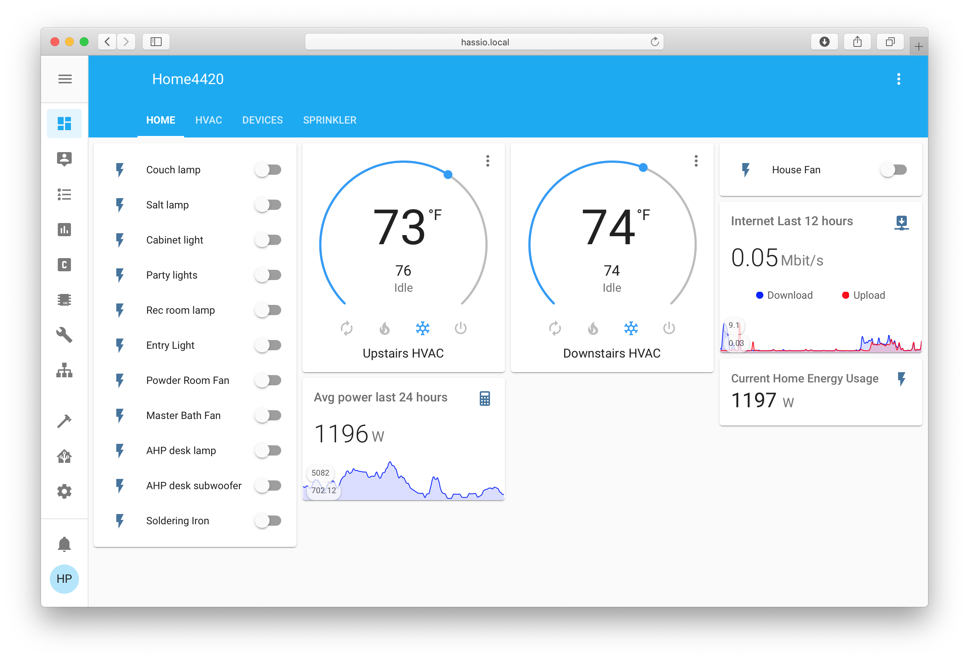Set Downstairs HVAC to heat mode
The height and width of the screenshot is (661, 969).
[x=593, y=328]
